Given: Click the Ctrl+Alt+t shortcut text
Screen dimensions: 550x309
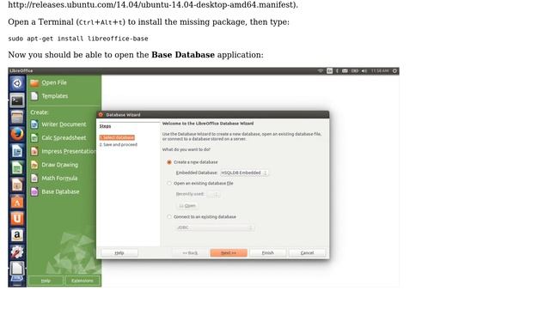Looking at the screenshot, I should click(x=101, y=22).
